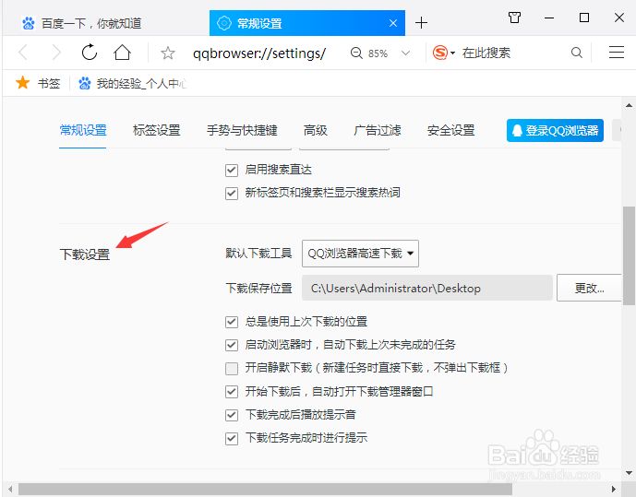This screenshot has height=497, width=636.
Task: Uncheck 启用搜索直达 checkbox
Action: point(232,170)
